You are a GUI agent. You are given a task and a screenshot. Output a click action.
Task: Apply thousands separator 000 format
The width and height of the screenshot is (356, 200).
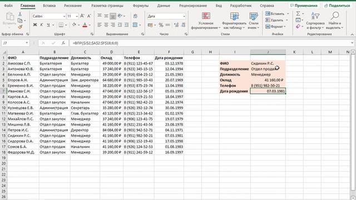pos(168,24)
